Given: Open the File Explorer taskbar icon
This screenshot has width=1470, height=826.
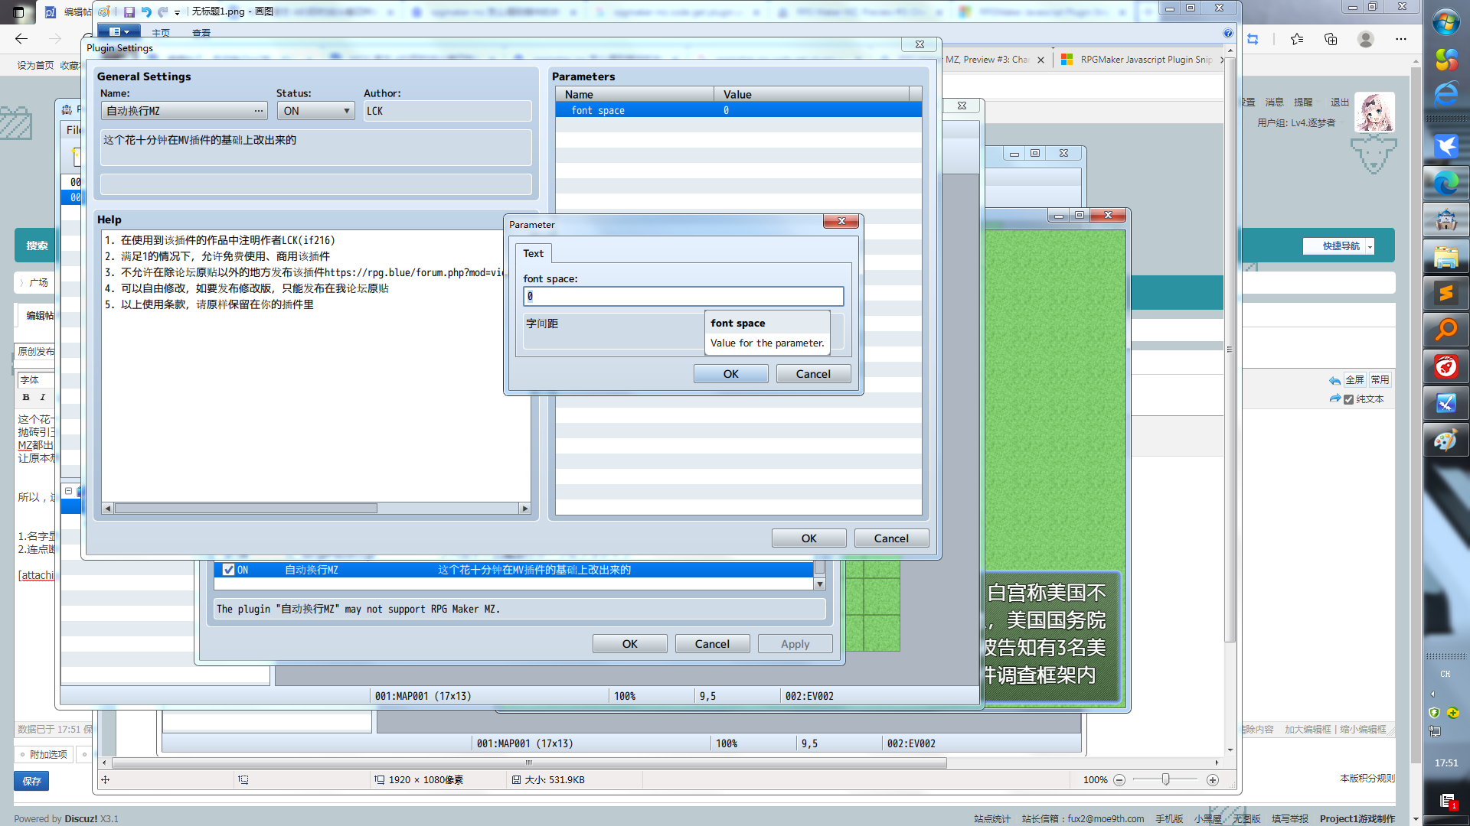Looking at the screenshot, I should (1445, 256).
